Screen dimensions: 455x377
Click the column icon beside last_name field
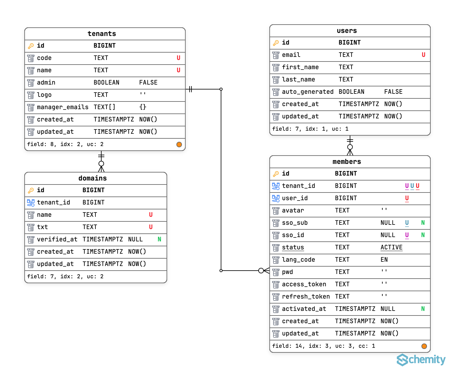(276, 80)
